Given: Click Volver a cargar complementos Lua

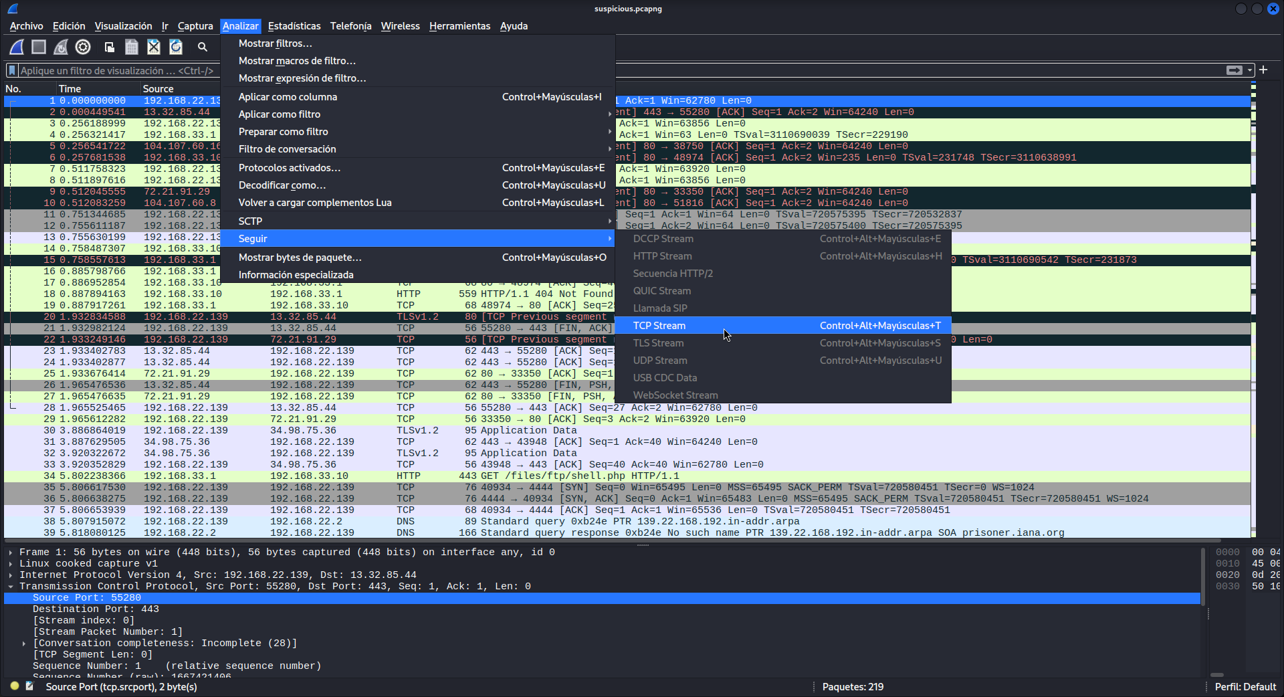Looking at the screenshot, I should 417,203.
